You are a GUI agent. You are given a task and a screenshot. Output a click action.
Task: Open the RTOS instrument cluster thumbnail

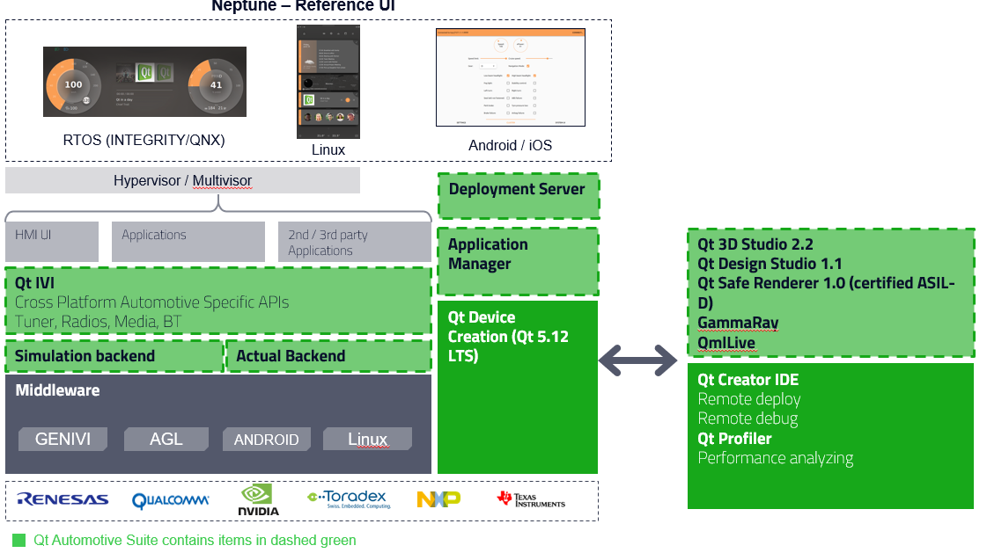(x=144, y=82)
